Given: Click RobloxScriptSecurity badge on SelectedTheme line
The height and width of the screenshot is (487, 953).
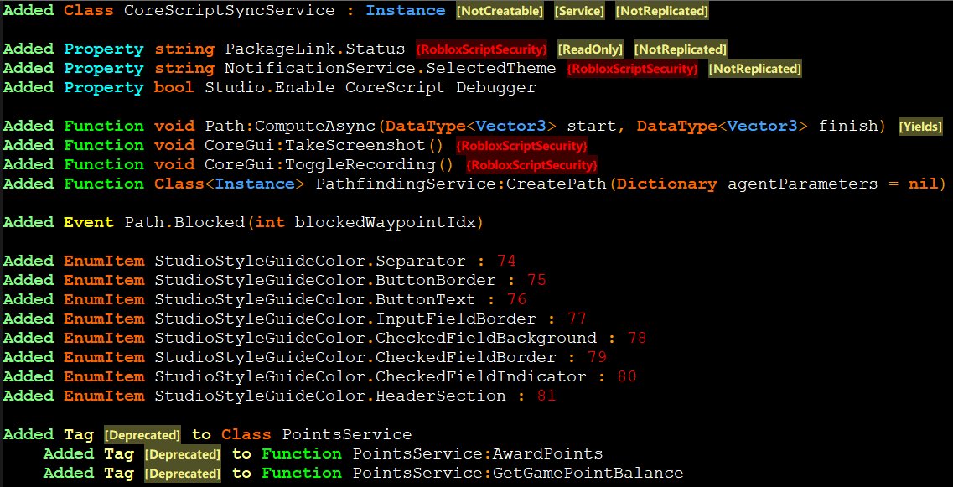Looking at the screenshot, I should 632,70.
